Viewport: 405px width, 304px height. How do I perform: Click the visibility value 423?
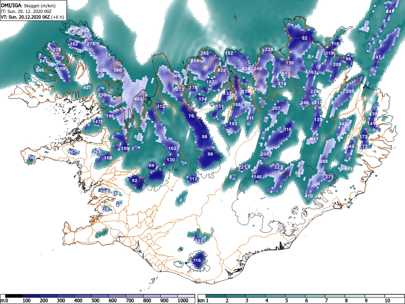coord(100,70)
